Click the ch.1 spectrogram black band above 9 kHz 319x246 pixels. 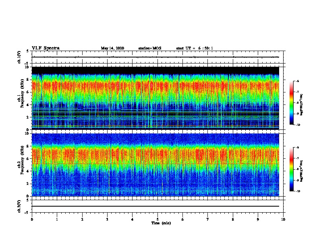[155, 70]
